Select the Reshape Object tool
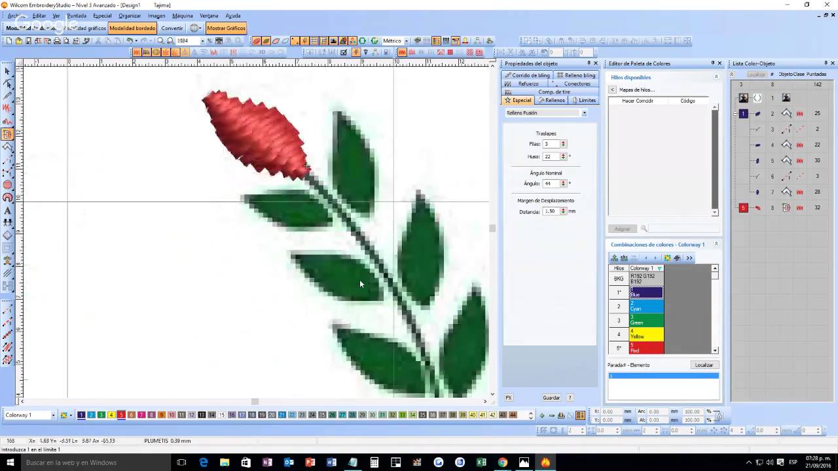Screen dimensions: 838x471 [8, 84]
